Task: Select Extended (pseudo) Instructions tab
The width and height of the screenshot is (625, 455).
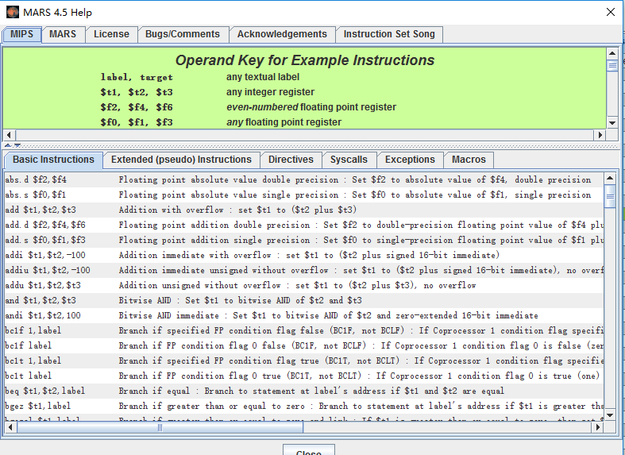Action: pos(181,160)
